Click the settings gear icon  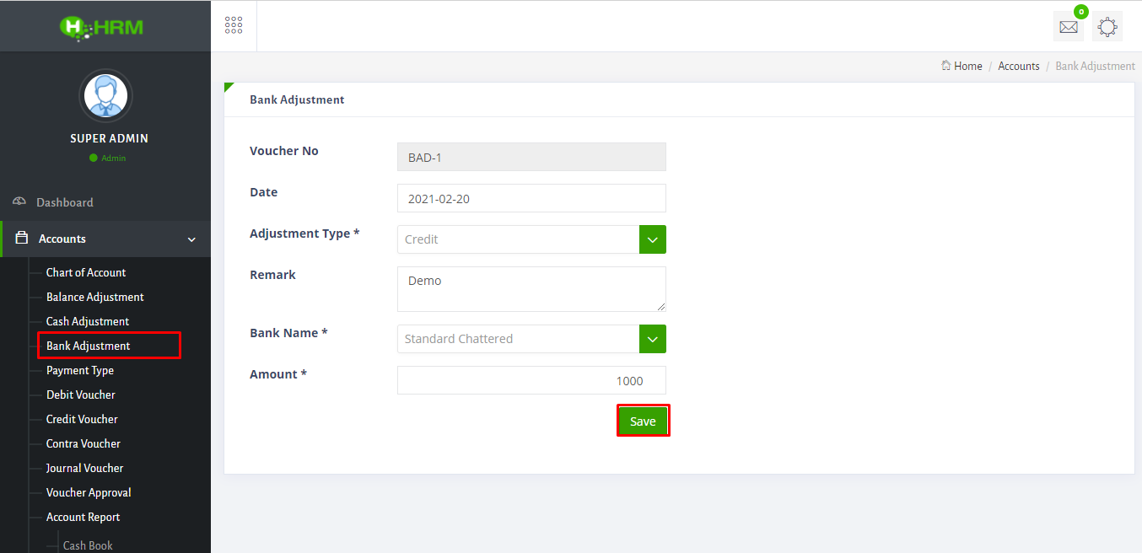[1107, 27]
